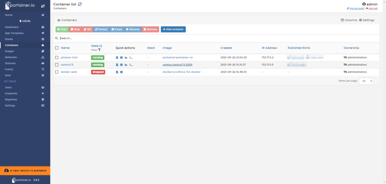Viewport: 386px width, 184px height.
Task: Click the Networks sitemap icon in sidebar
Action: [43, 57]
